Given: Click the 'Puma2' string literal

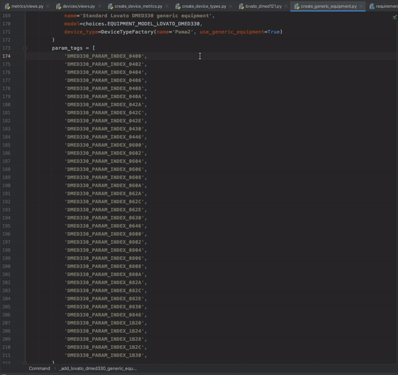Looking at the screenshot, I should tap(184, 32).
